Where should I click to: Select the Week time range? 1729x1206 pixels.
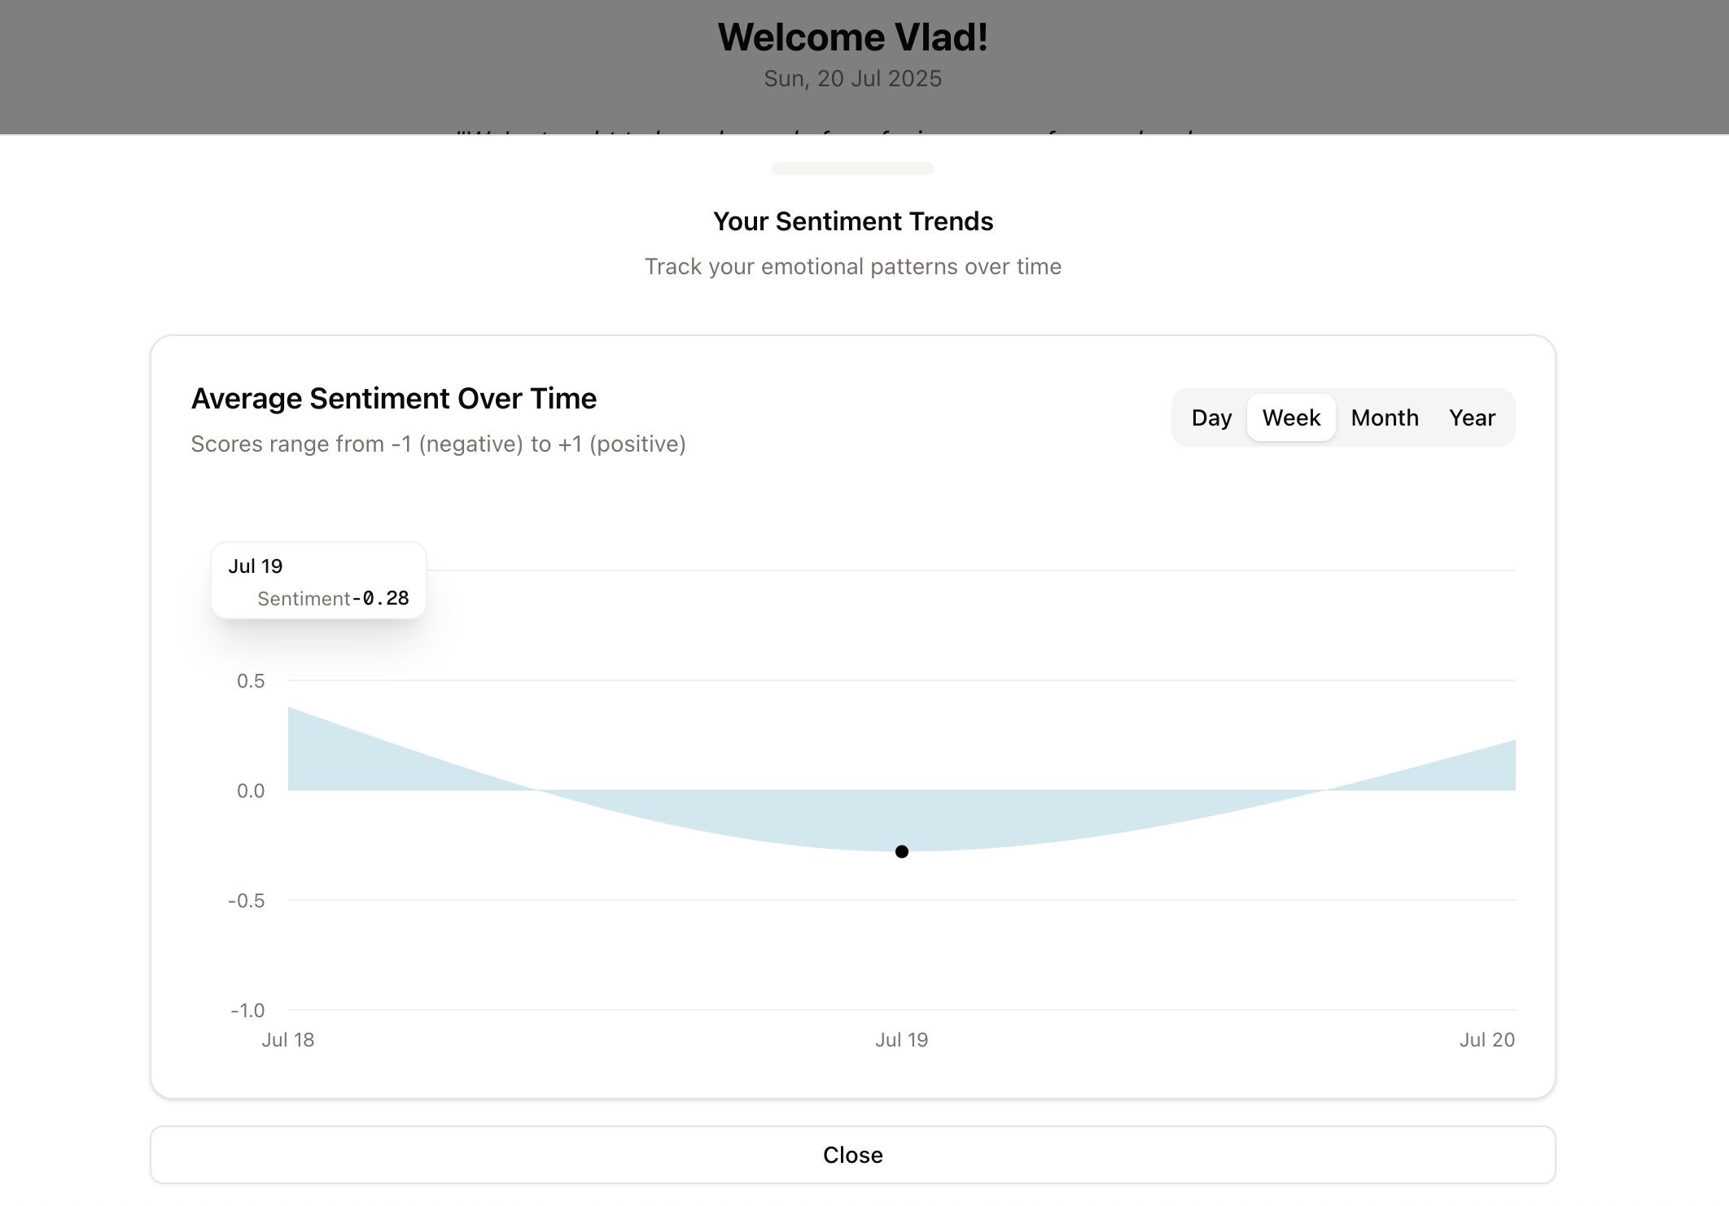(1290, 417)
